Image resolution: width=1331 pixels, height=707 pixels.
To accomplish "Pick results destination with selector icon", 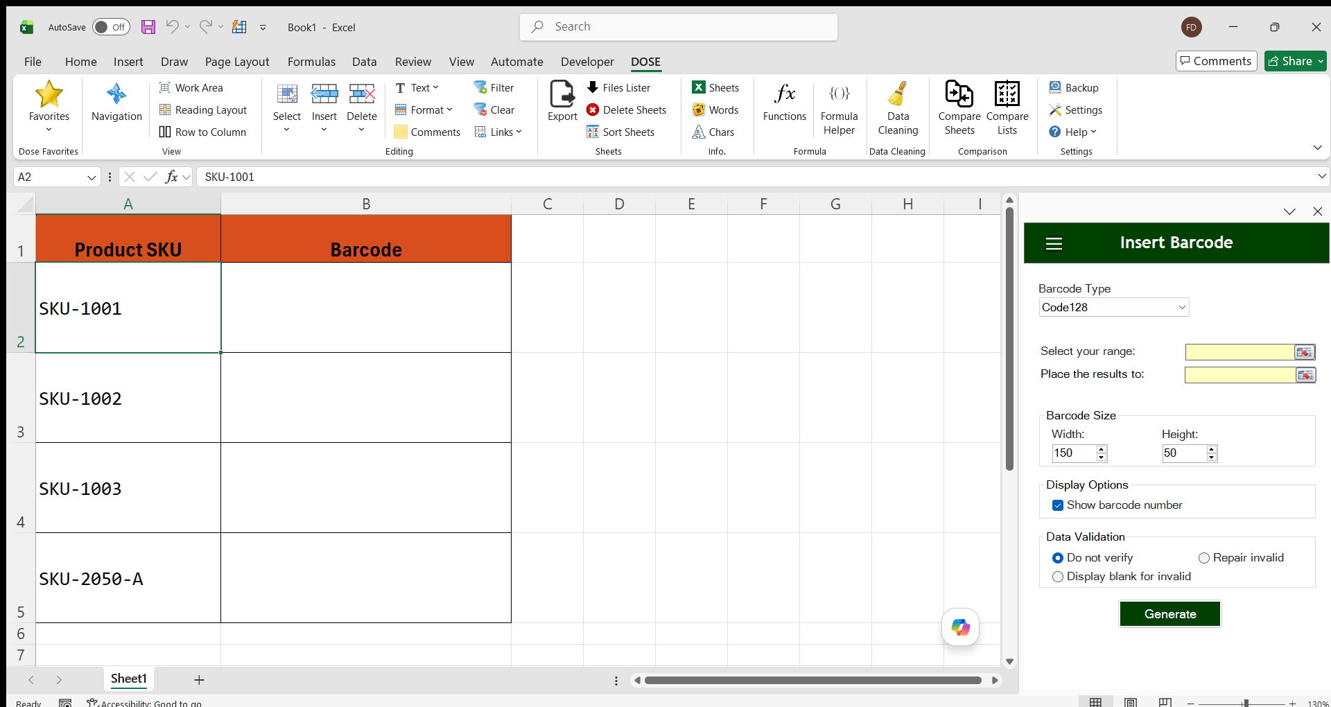I will pyautogui.click(x=1305, y=375).
